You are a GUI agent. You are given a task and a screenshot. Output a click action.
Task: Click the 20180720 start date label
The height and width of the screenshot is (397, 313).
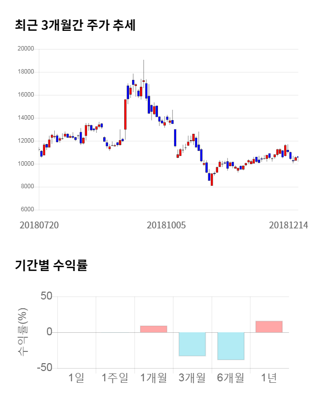tap(39, 225)
